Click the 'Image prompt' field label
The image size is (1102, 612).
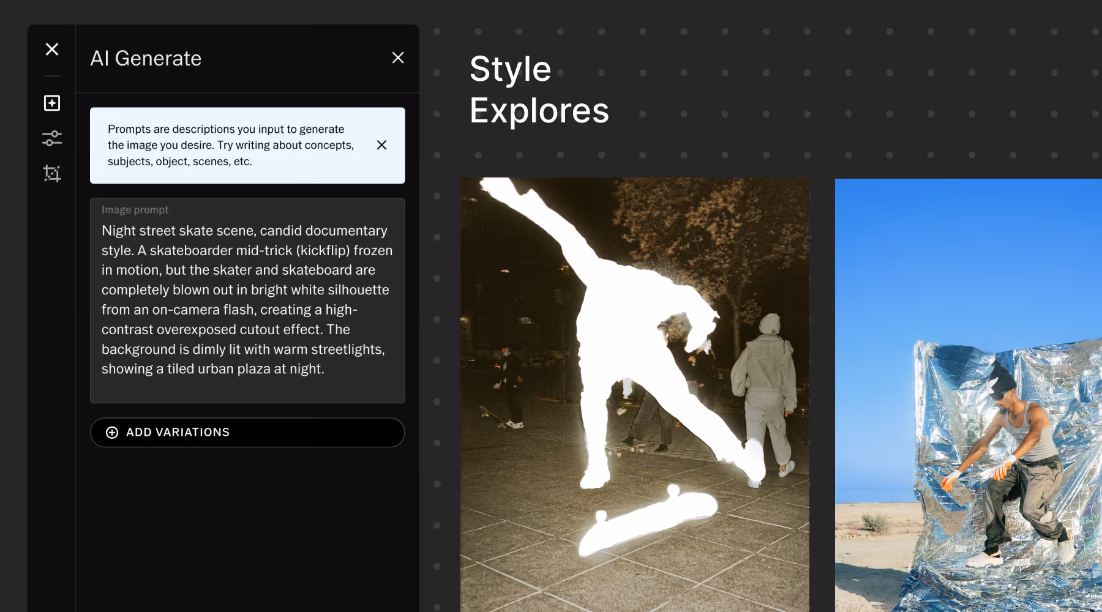pyautogui.click(x=135, y=210)
